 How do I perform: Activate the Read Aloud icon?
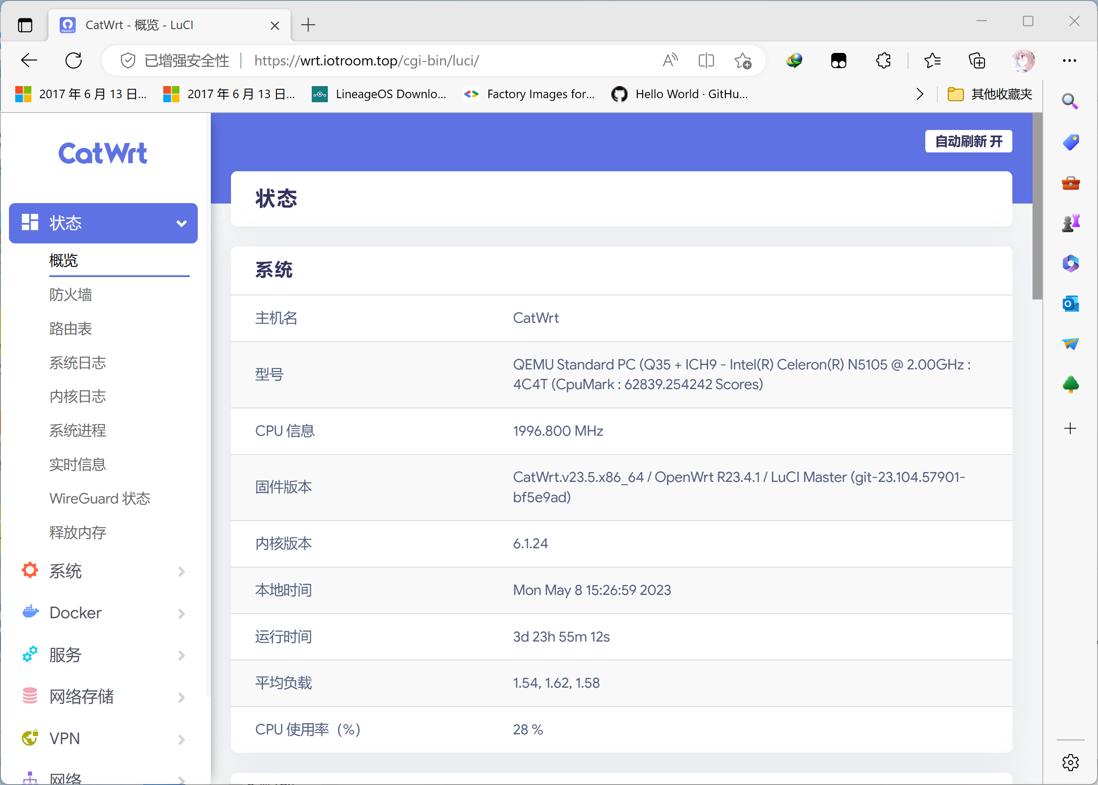coord(670,61)
